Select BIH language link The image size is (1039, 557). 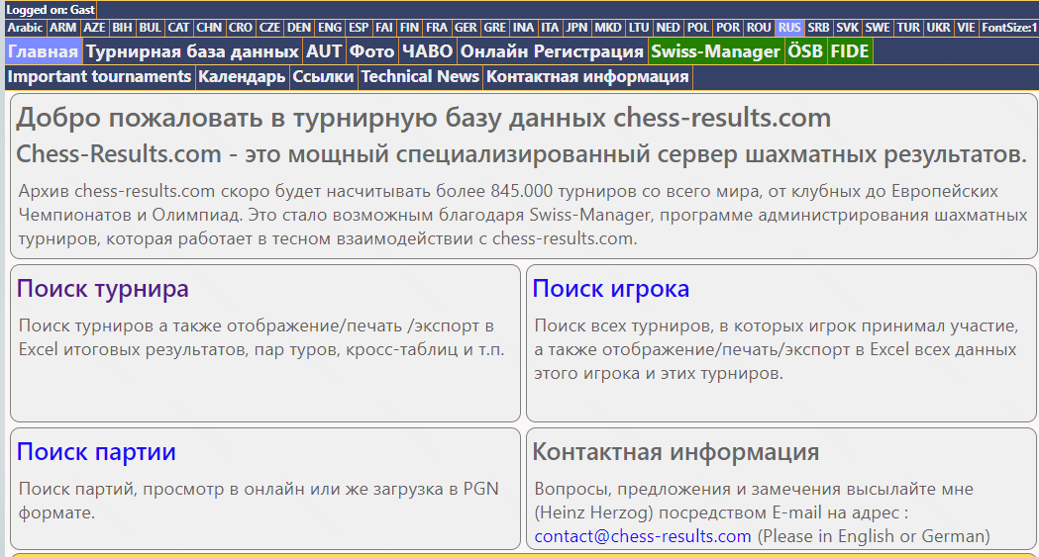click(123, 28)
